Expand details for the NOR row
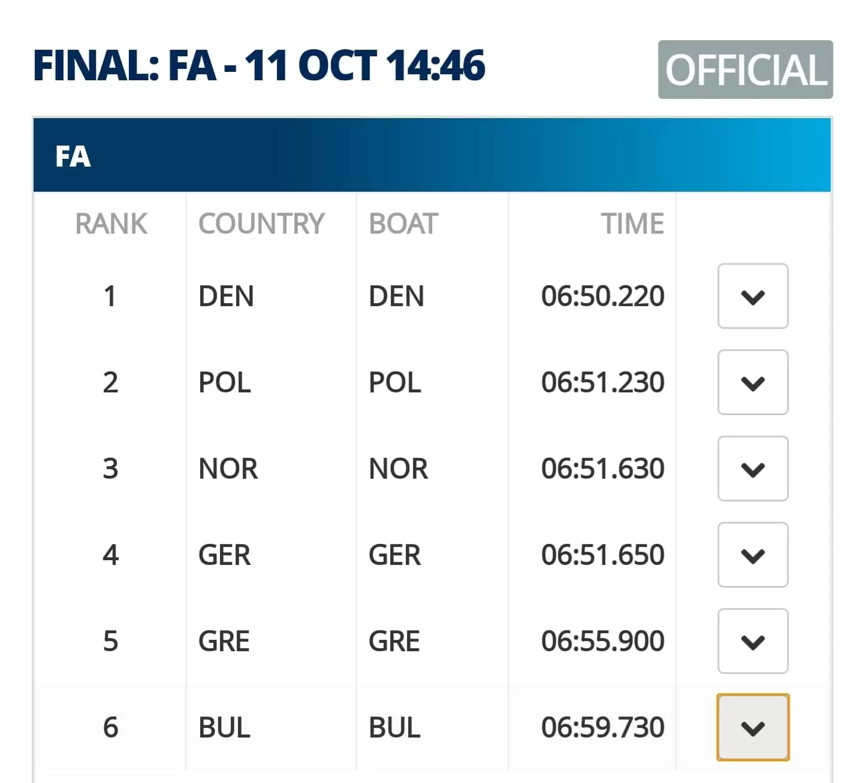The width and height of the screenshot is (863, 783). [x=753, y=468]
